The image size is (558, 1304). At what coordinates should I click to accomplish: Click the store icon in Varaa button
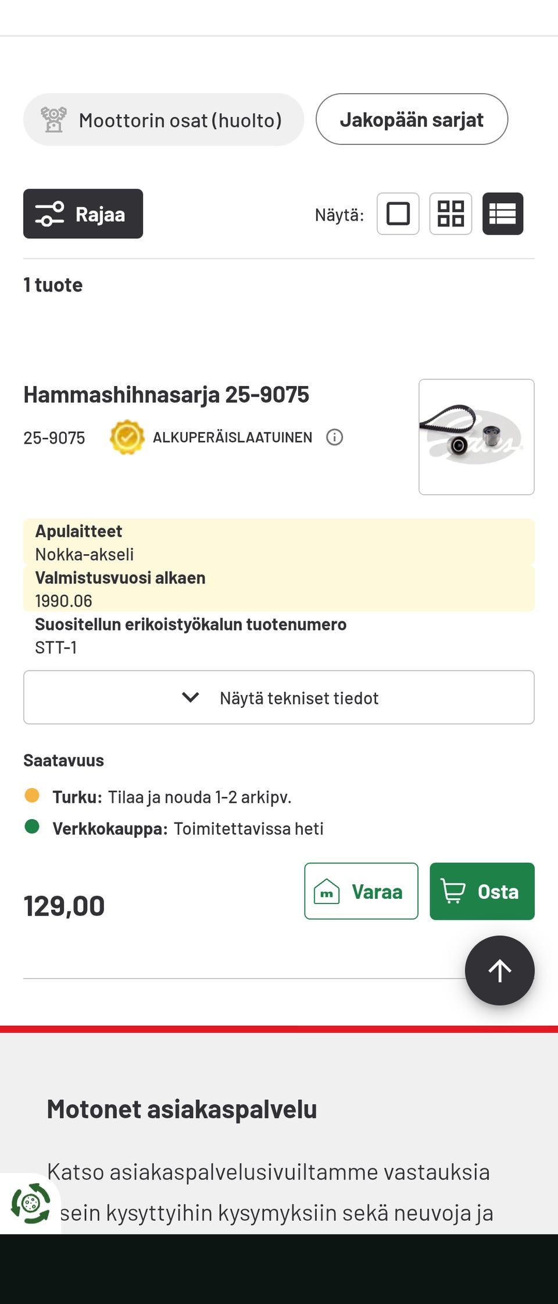327,891
